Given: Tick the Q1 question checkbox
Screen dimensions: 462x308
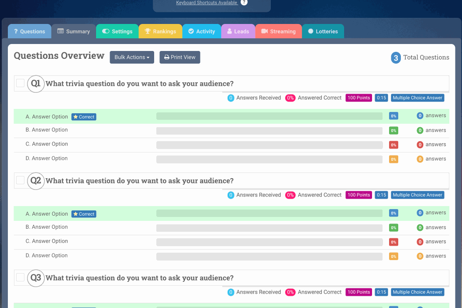Looking at the screenshot, I should tap(21, 83).
